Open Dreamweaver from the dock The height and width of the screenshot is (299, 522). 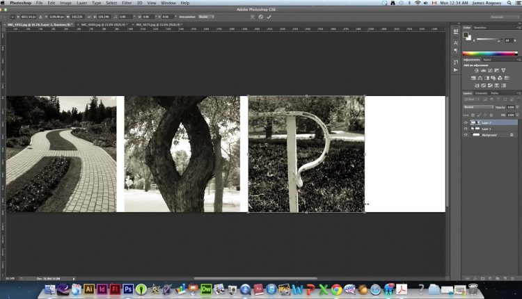tap(206, 289)
